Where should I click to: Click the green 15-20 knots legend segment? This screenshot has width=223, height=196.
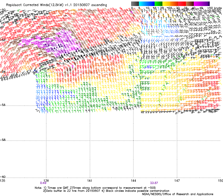coord(159,4)
